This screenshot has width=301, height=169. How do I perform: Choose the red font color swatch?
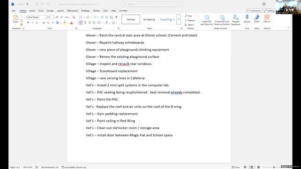pyautogui.click(x=71, y=23)
